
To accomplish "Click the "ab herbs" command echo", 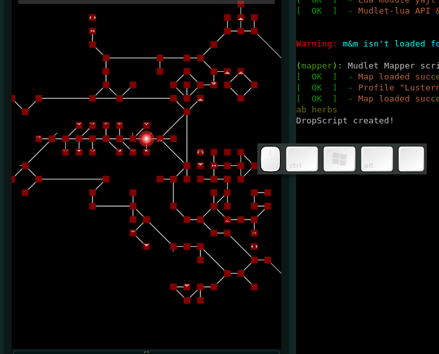I will [316, 110].
